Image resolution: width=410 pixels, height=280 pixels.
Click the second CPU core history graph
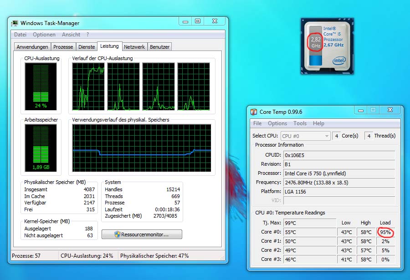[123, 87]
